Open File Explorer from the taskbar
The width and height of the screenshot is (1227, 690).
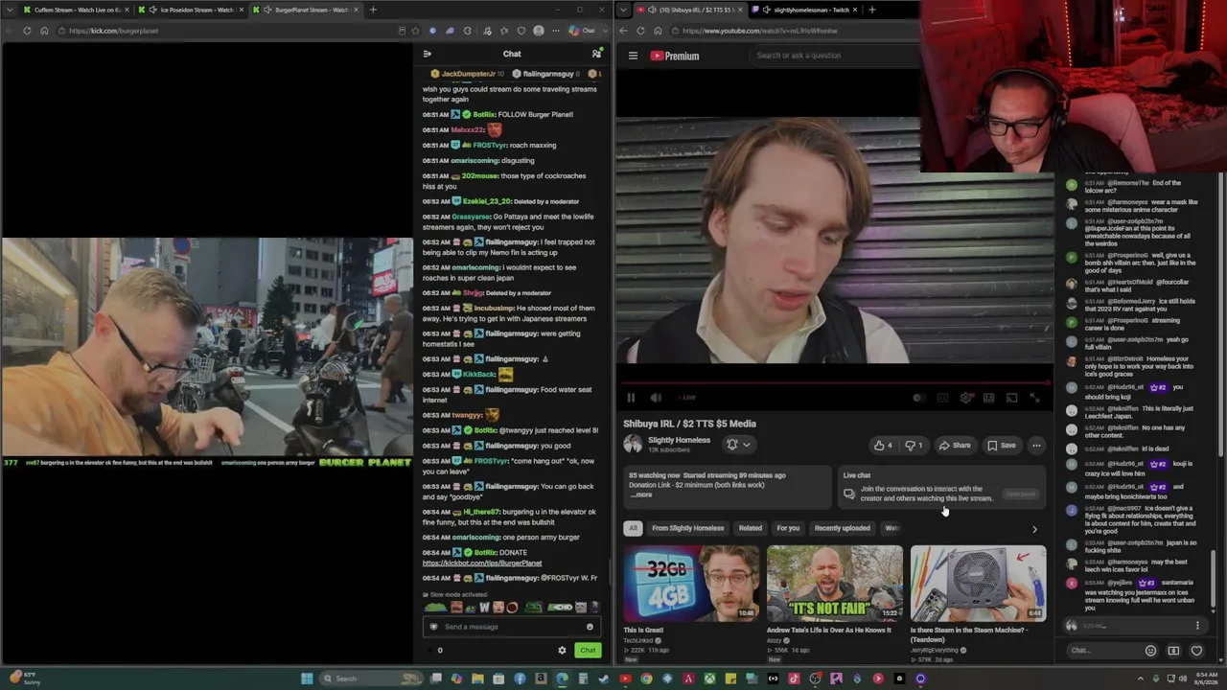pyautogui.click(x=477, y=678)
